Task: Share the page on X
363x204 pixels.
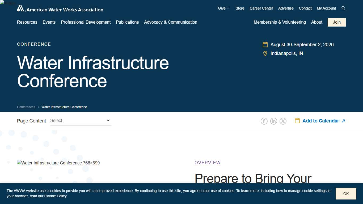Action: [283, 121]
